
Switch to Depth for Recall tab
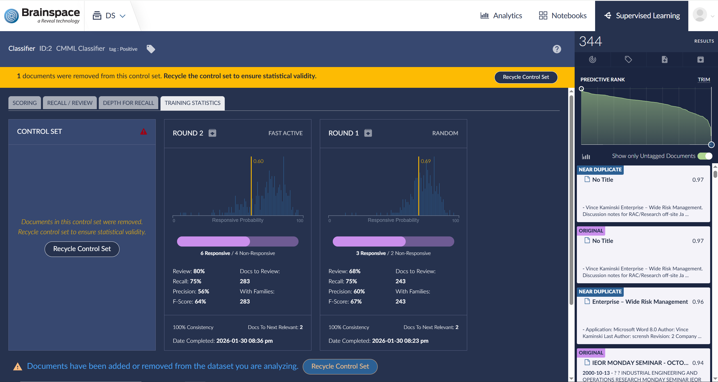[x=129, y=103]
